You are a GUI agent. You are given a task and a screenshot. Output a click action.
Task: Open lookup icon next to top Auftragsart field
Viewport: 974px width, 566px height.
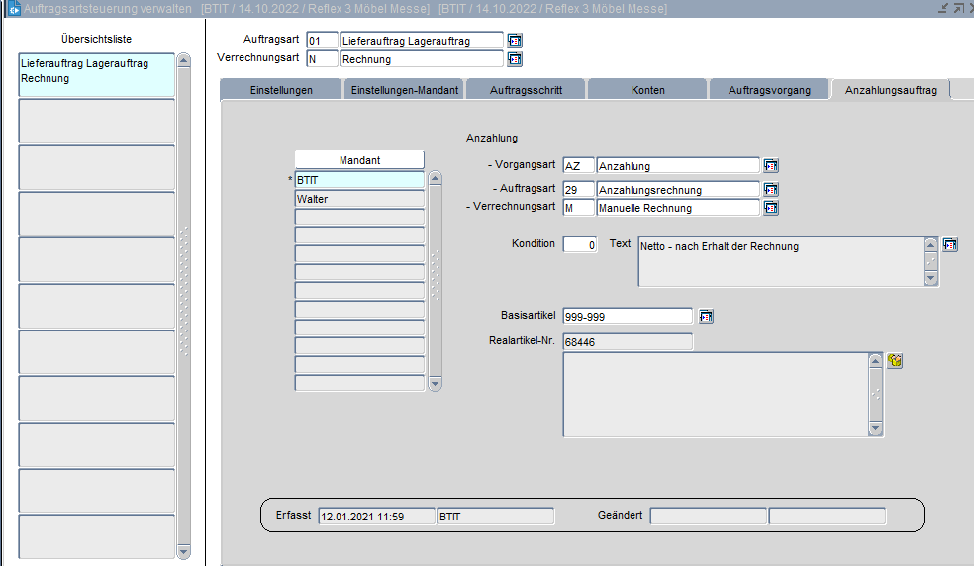(515, 41)
